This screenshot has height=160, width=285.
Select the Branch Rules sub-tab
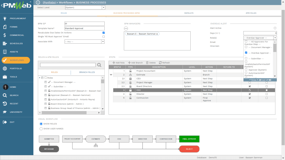(x=87, y=72)
